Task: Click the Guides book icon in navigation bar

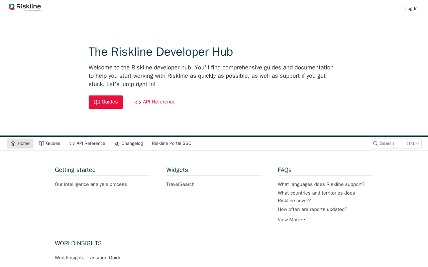Action: coord(41,144)
